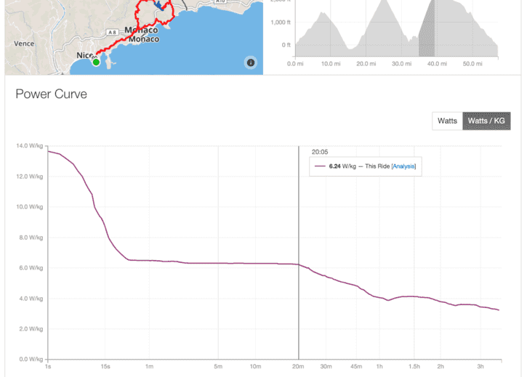The image size is (527, 377).
Task: Open the Analysis link in the tooltip
Action: tap(403, 166)
